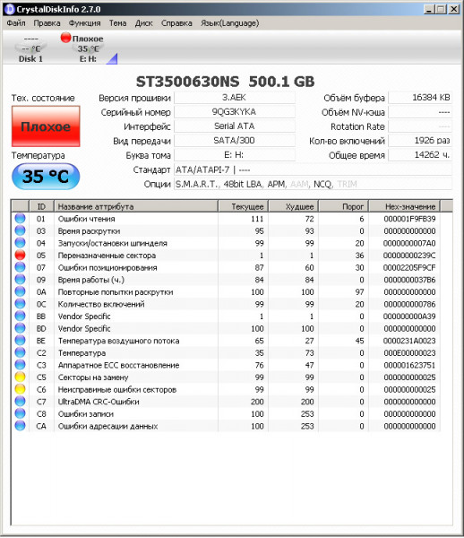Click the red status icon above disk E: H:

click(x=65, y=38)
